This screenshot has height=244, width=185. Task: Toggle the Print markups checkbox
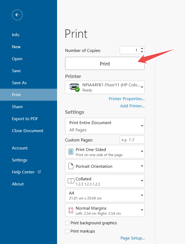(67, 231)
